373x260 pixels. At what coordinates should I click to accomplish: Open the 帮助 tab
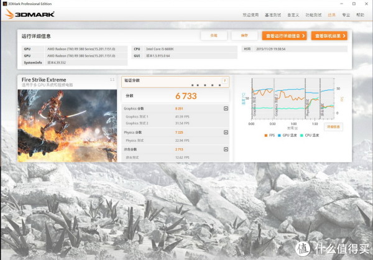click(x=360, y=15)
